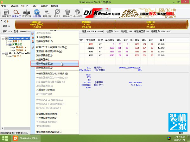The width and height of the screenshot is (190, 142).
Task: Select 文档(F:) partition in tree
Action: coord(21,50)
